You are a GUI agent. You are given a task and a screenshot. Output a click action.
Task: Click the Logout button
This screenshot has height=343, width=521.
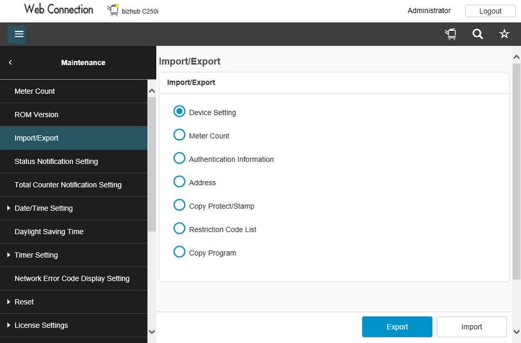coord(490,11)
